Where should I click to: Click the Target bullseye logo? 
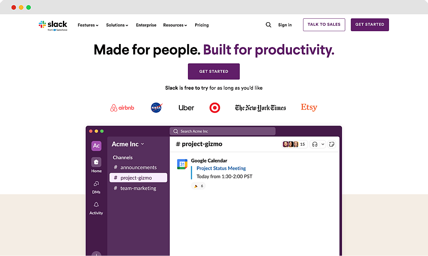point(214,108)
